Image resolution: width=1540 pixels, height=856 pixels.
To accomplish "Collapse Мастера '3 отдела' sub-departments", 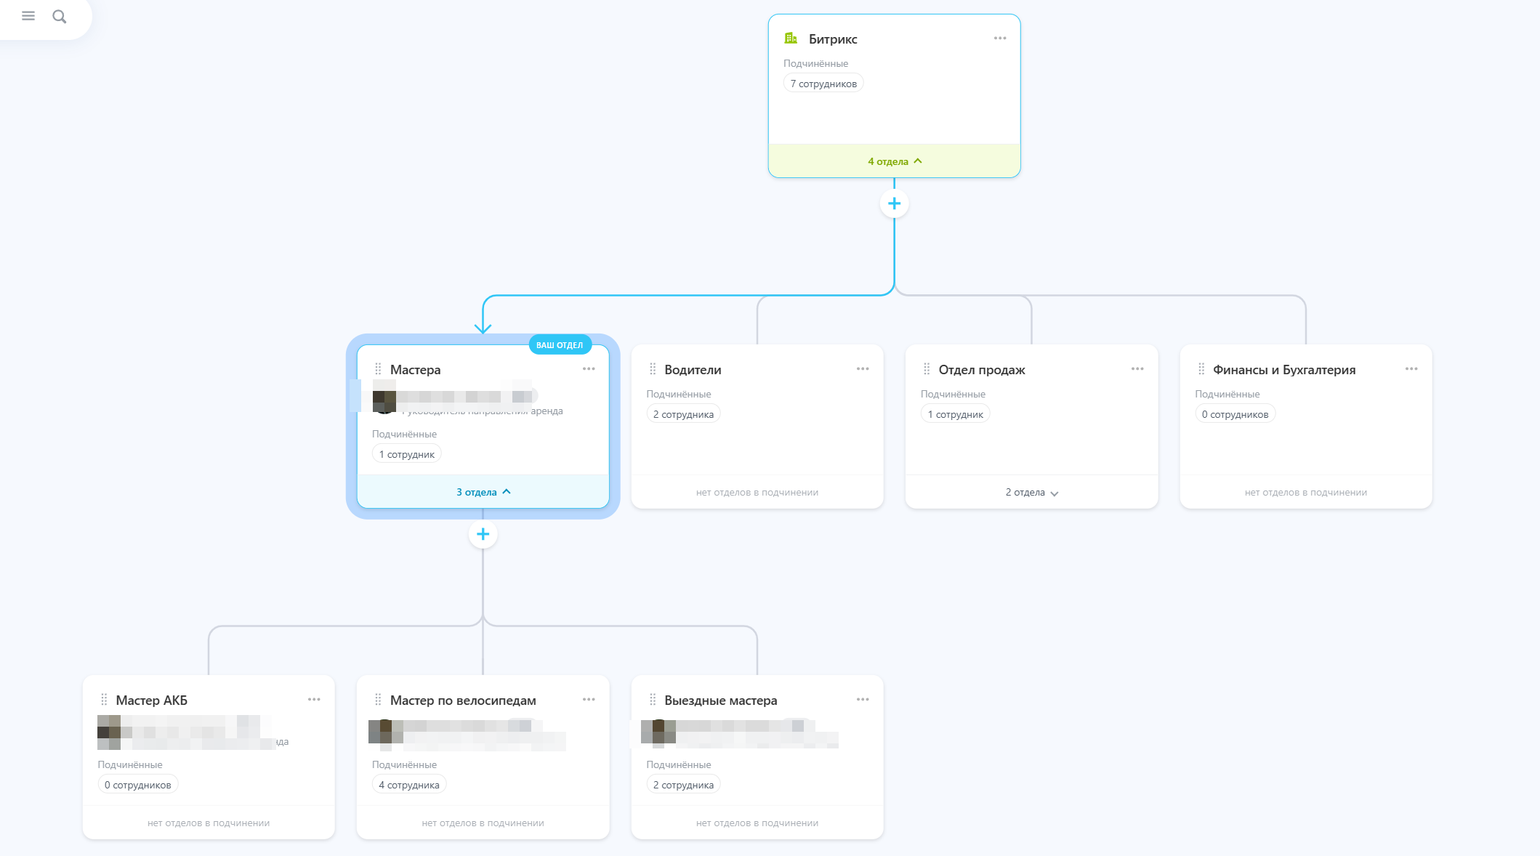I will click(483, 492).
